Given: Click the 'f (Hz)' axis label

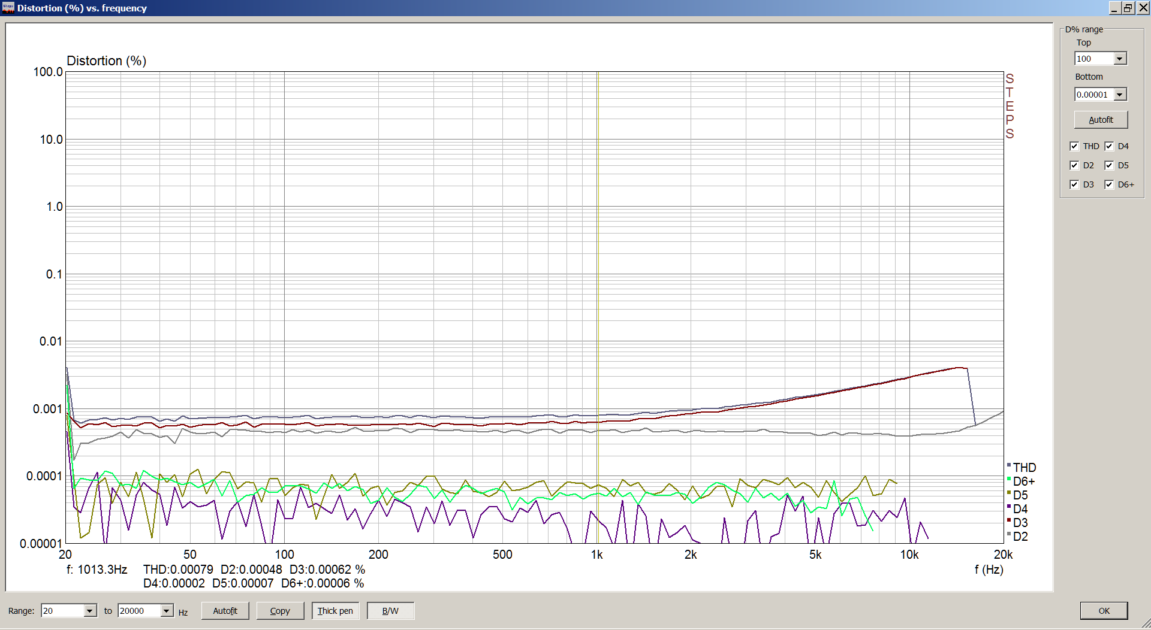Looking at the screenshot, I should [x=989, y=570].
